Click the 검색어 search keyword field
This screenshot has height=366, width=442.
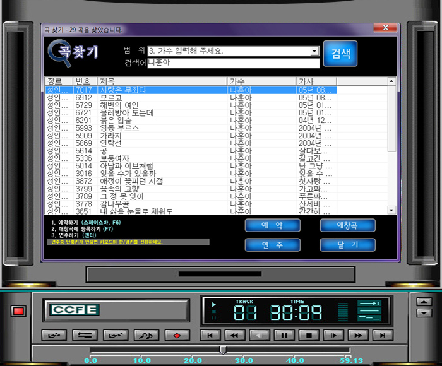coord(234,63)
